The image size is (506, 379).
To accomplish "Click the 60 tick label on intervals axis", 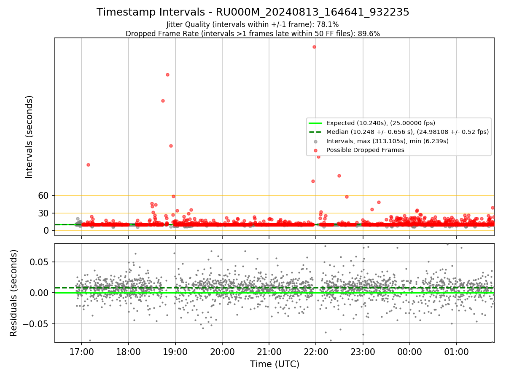I will tap(43, 195).
